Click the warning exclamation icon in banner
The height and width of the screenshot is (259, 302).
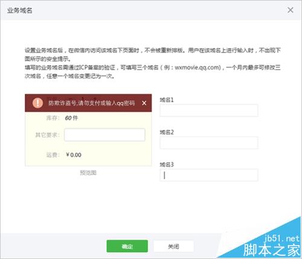tap(37, 103)
